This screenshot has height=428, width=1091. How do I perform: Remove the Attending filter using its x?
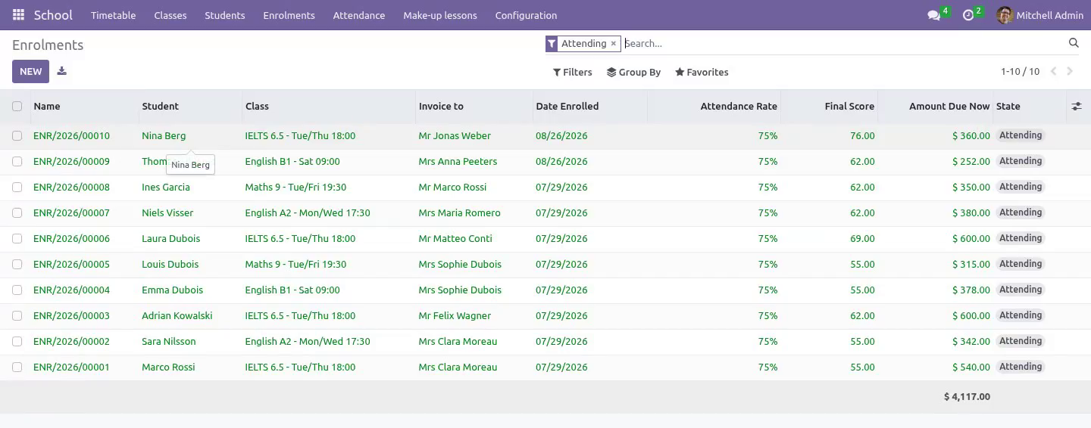[x=614, y=44]
